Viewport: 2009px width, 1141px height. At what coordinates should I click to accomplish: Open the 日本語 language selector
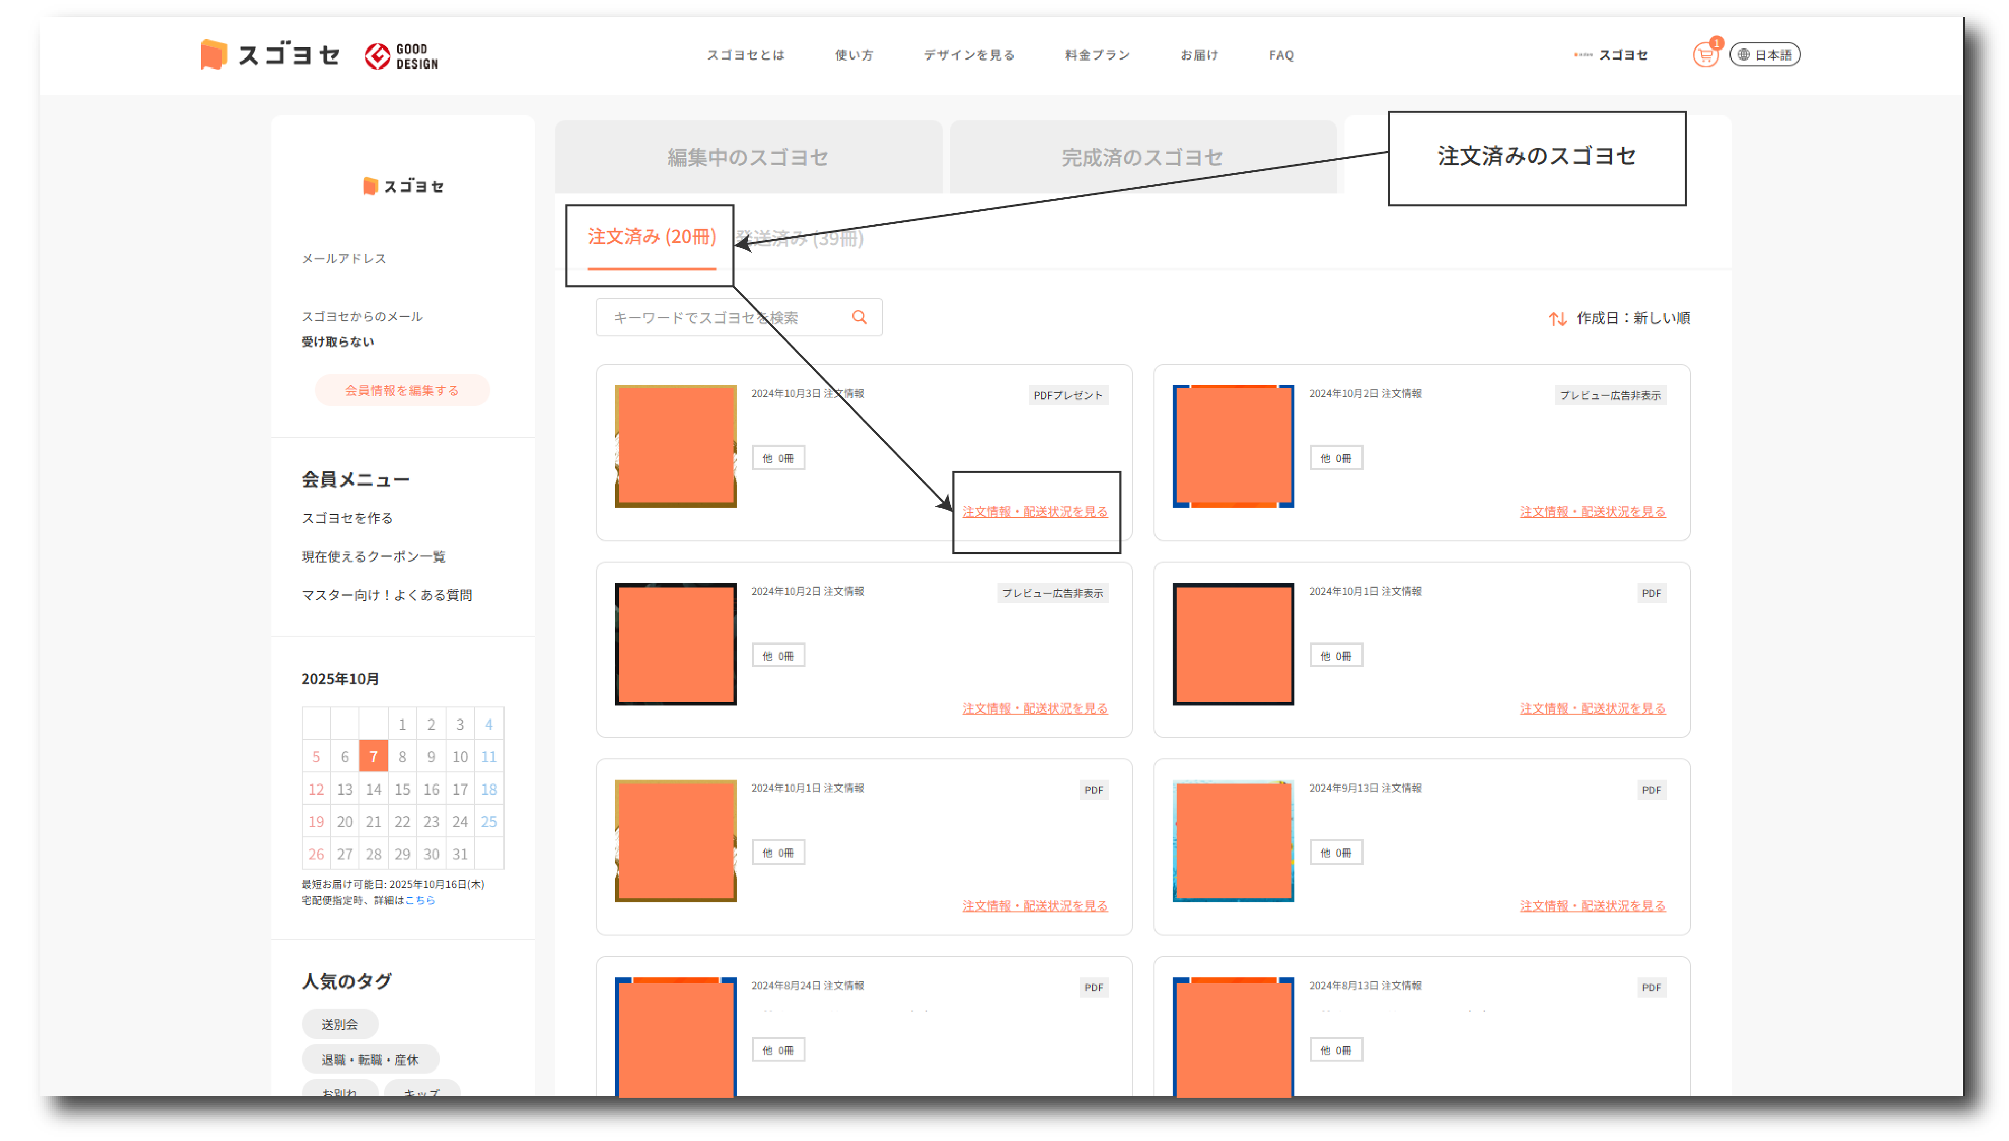(x=1765, y=55)
